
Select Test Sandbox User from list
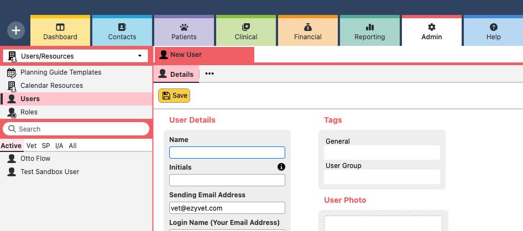click(50, 172)
